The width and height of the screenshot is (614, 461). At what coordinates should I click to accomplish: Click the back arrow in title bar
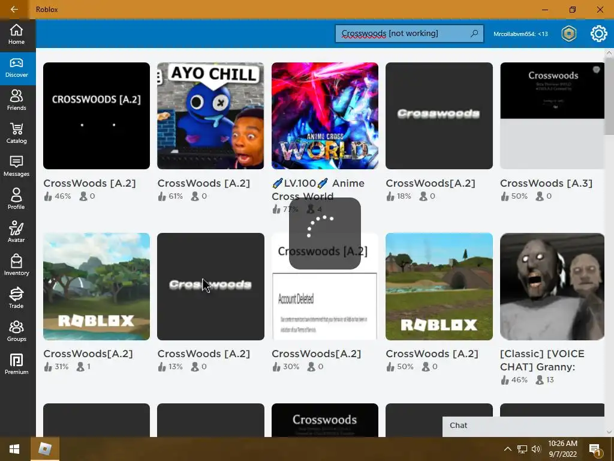[x=14, y=10]
